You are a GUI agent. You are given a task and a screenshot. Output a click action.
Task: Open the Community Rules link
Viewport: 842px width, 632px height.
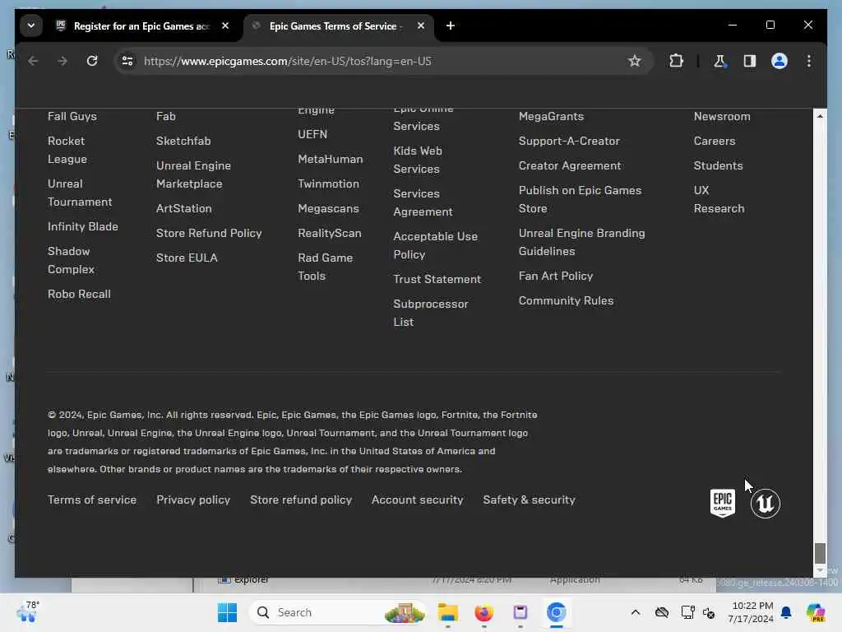pyautogui.click(x=566, y=301)
